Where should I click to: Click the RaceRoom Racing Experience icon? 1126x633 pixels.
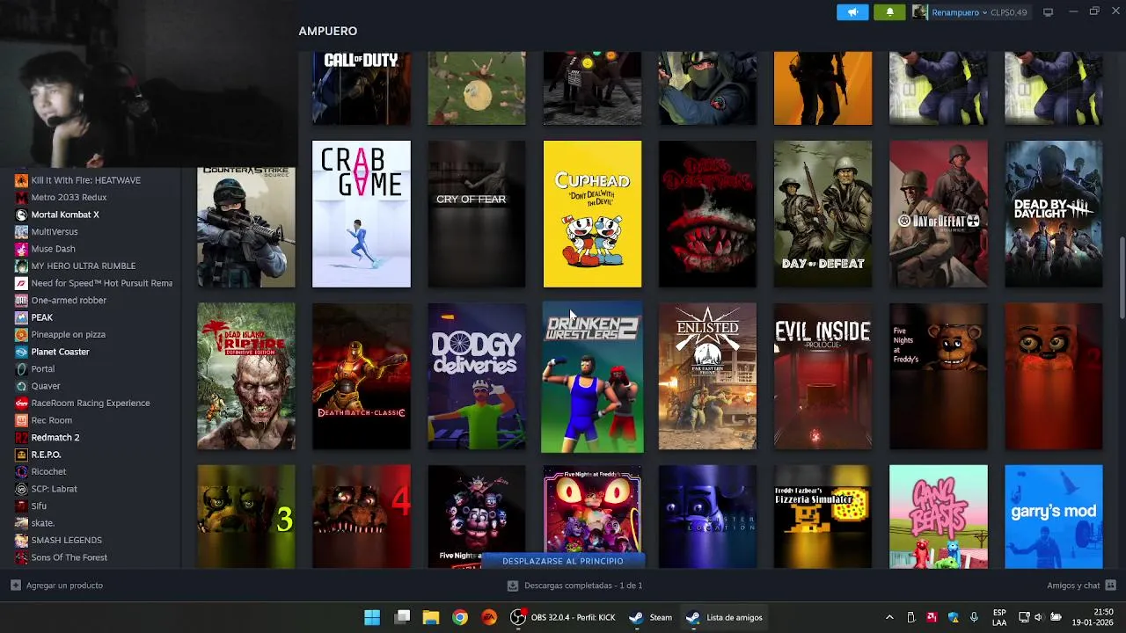coord(21,403)
